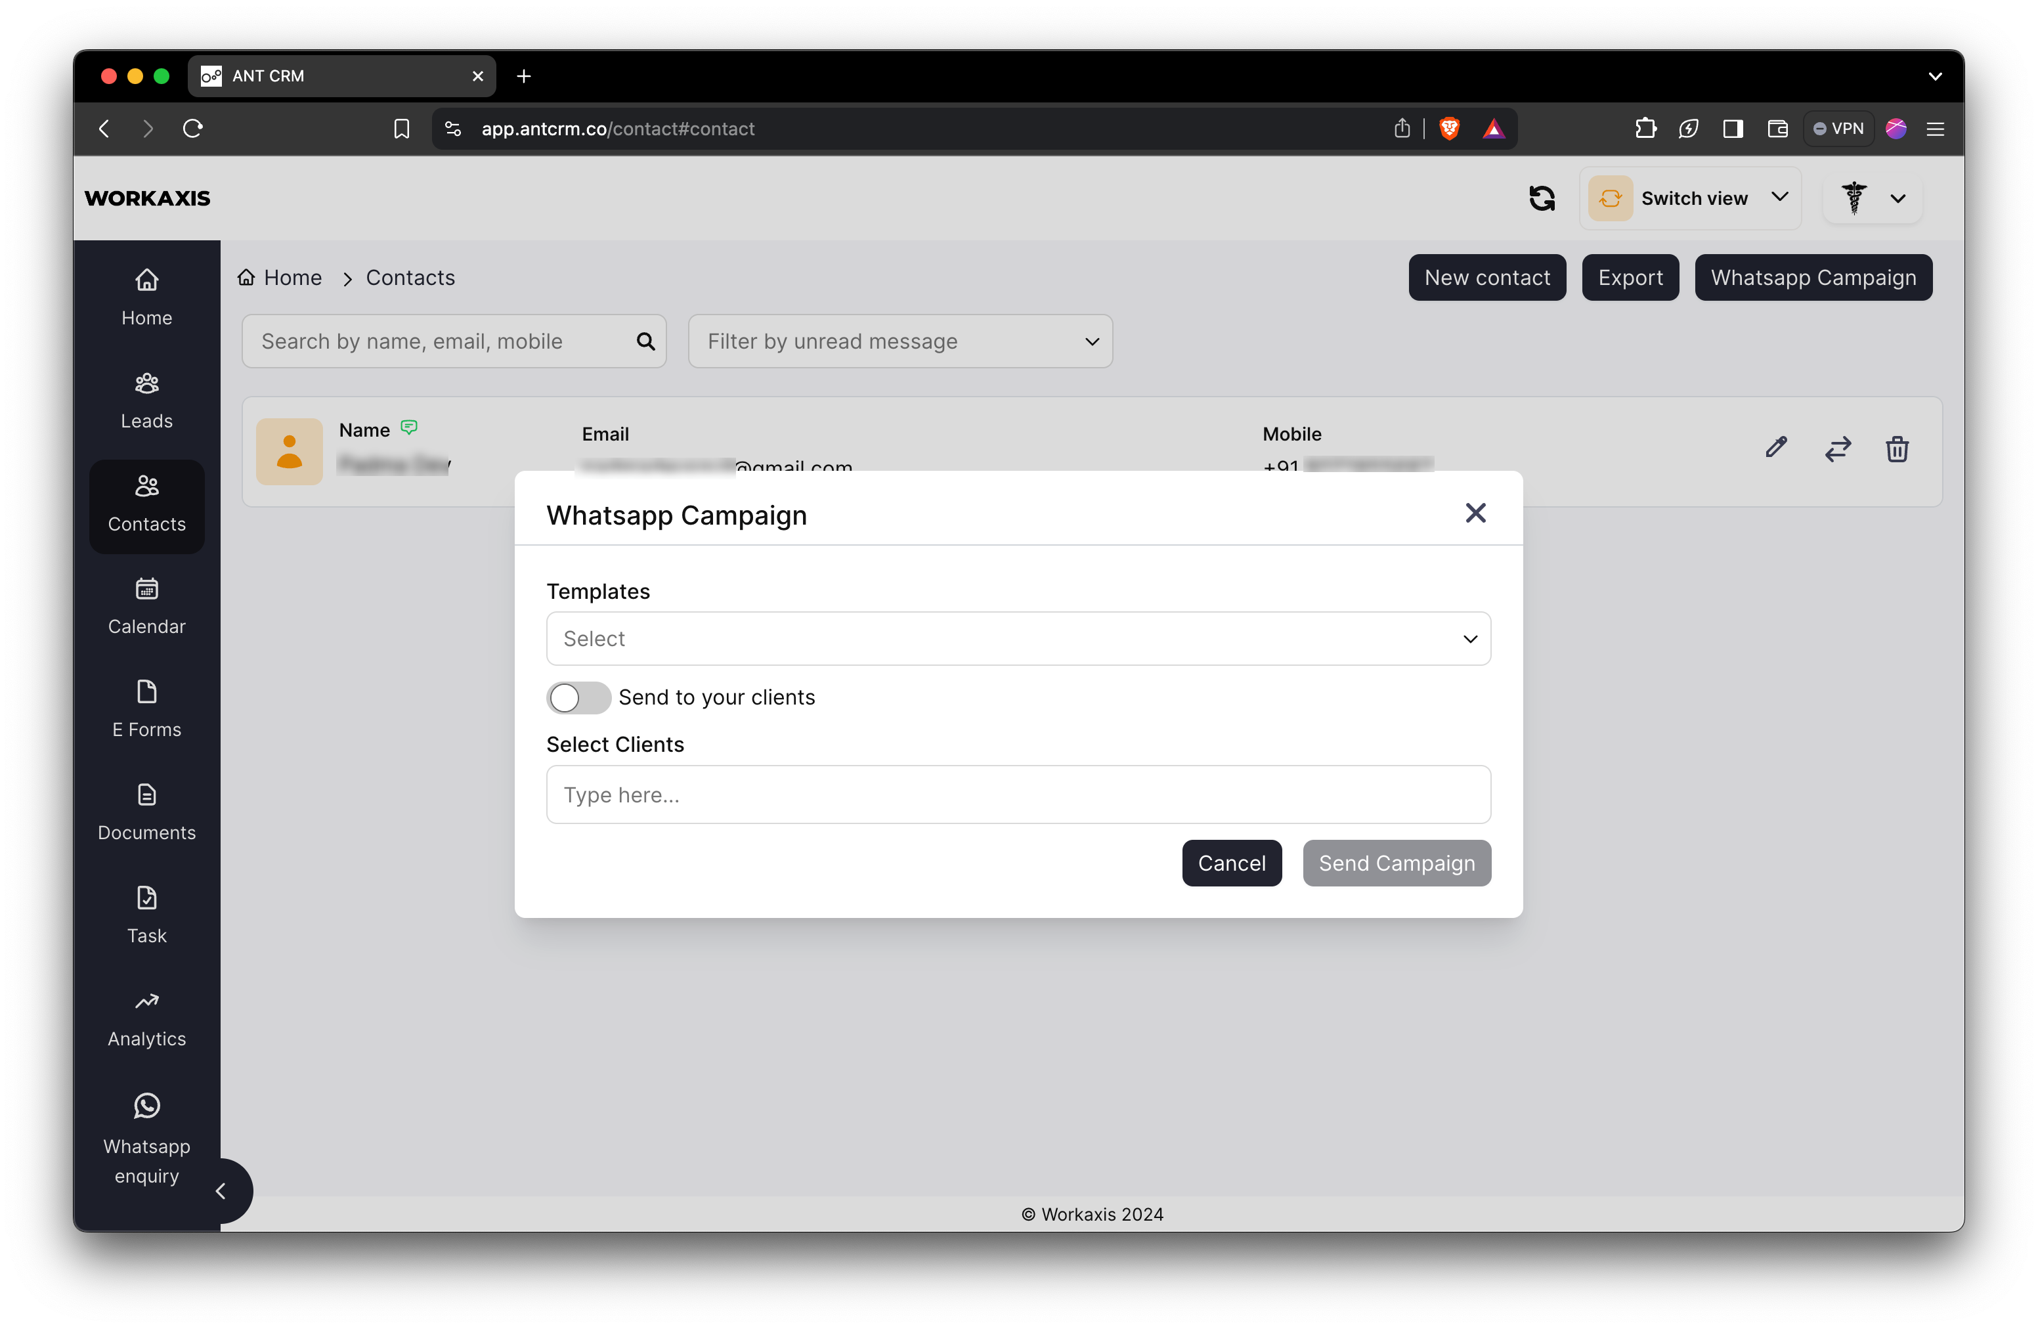Click the Cancel button
The height and width of the screenshot is (1329, 2038).
click(1230, 862)
